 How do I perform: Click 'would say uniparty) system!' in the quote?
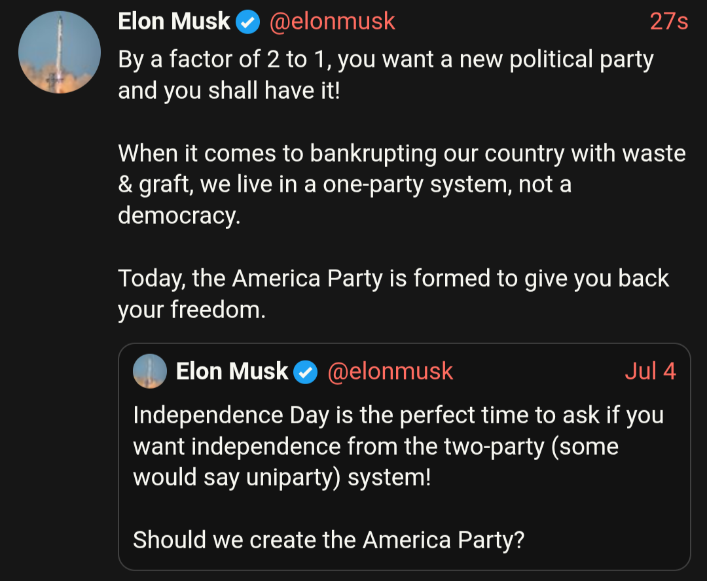click(x=281, y=478)
